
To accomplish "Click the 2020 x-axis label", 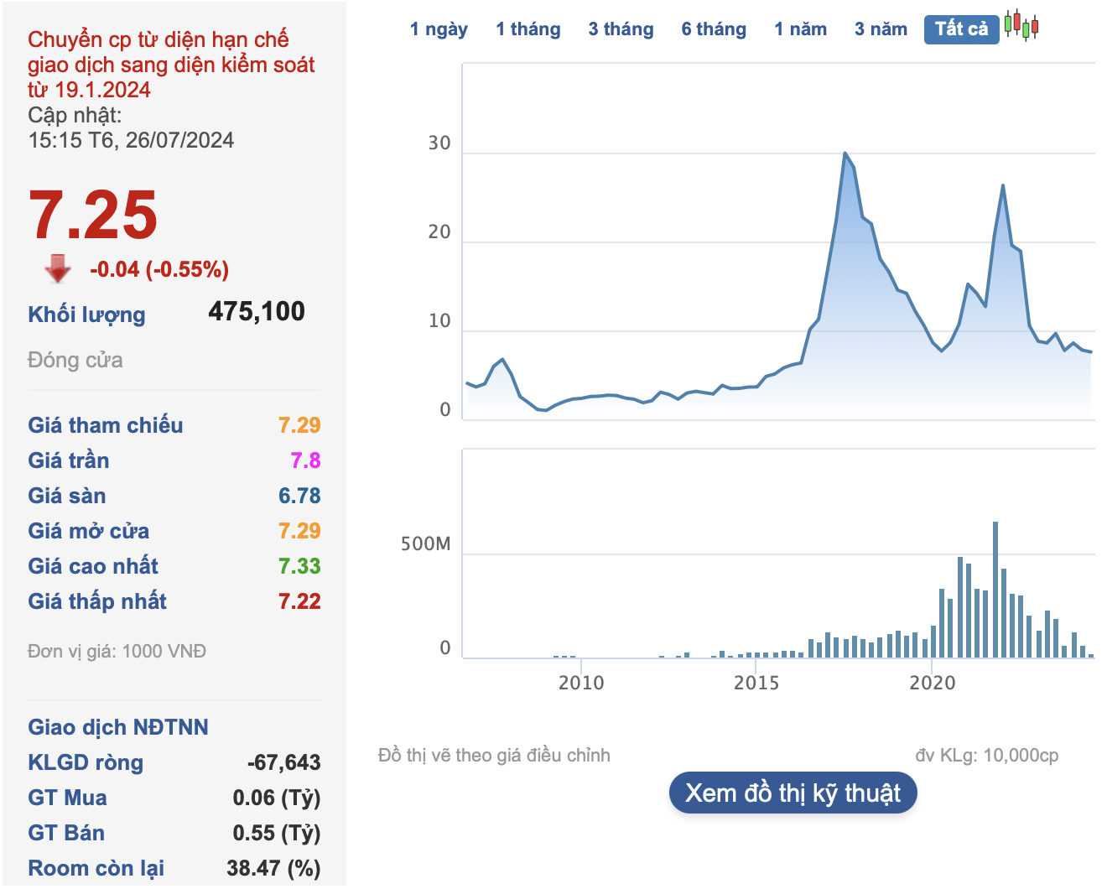I will pos(933,683).
